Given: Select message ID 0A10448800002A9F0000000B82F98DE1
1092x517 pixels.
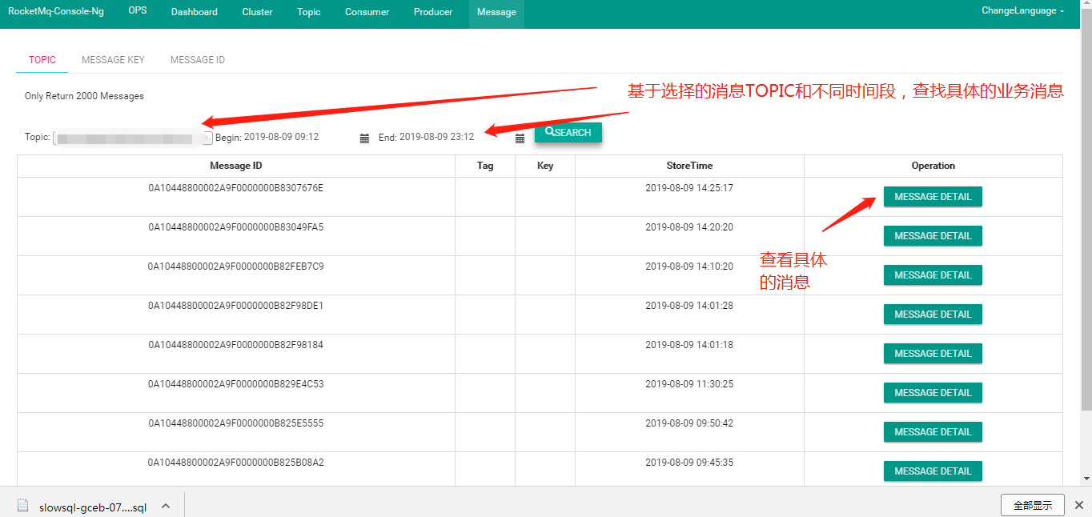Looking at the screenshot, I should pyautogui.click(x=236, y=306).
